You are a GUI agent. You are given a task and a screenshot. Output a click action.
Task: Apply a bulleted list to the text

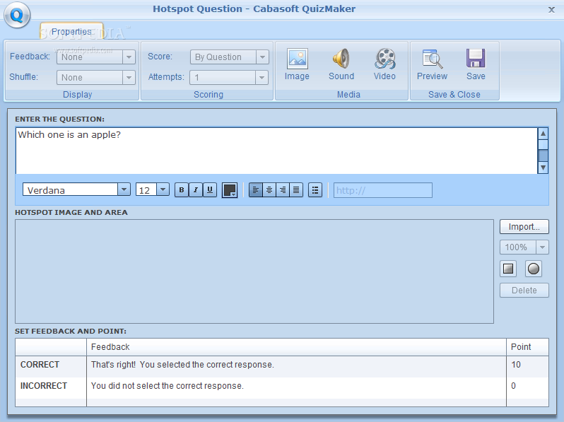click(x=315, y=190)
